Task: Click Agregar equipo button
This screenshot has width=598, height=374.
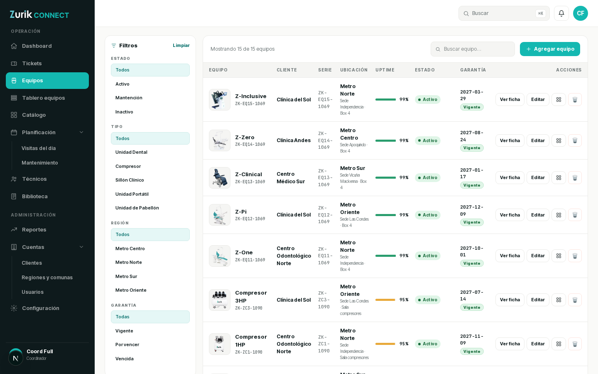Action: [x=550, y=49]
